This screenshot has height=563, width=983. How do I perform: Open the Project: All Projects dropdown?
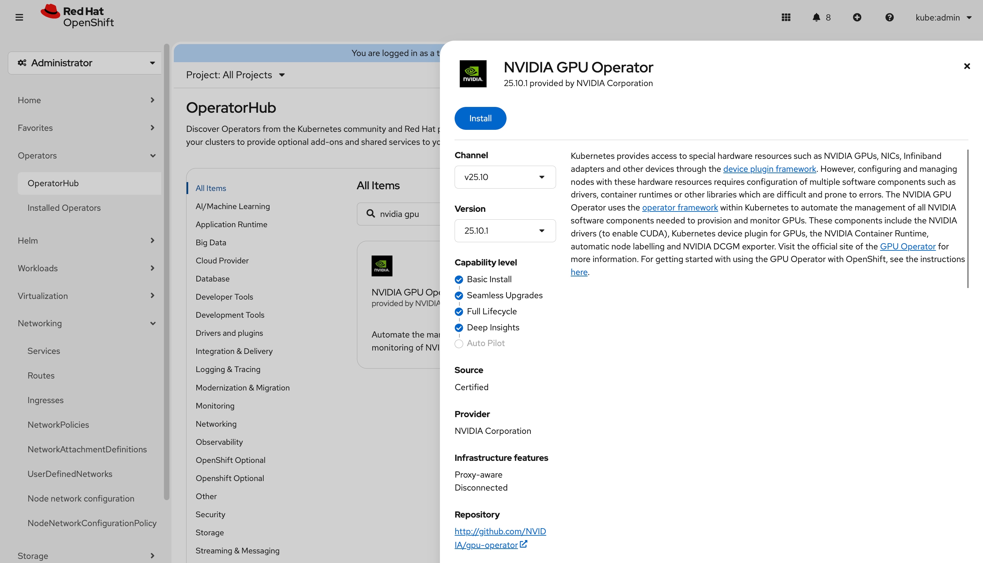[x=235, y=74]
